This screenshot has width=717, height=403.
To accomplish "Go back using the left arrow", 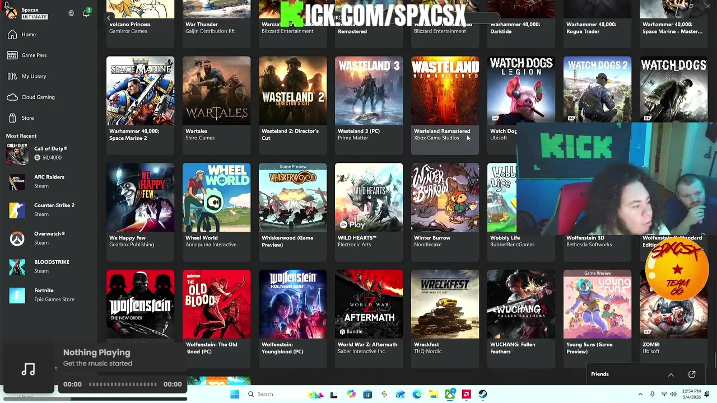I will [x=109, y=18].
